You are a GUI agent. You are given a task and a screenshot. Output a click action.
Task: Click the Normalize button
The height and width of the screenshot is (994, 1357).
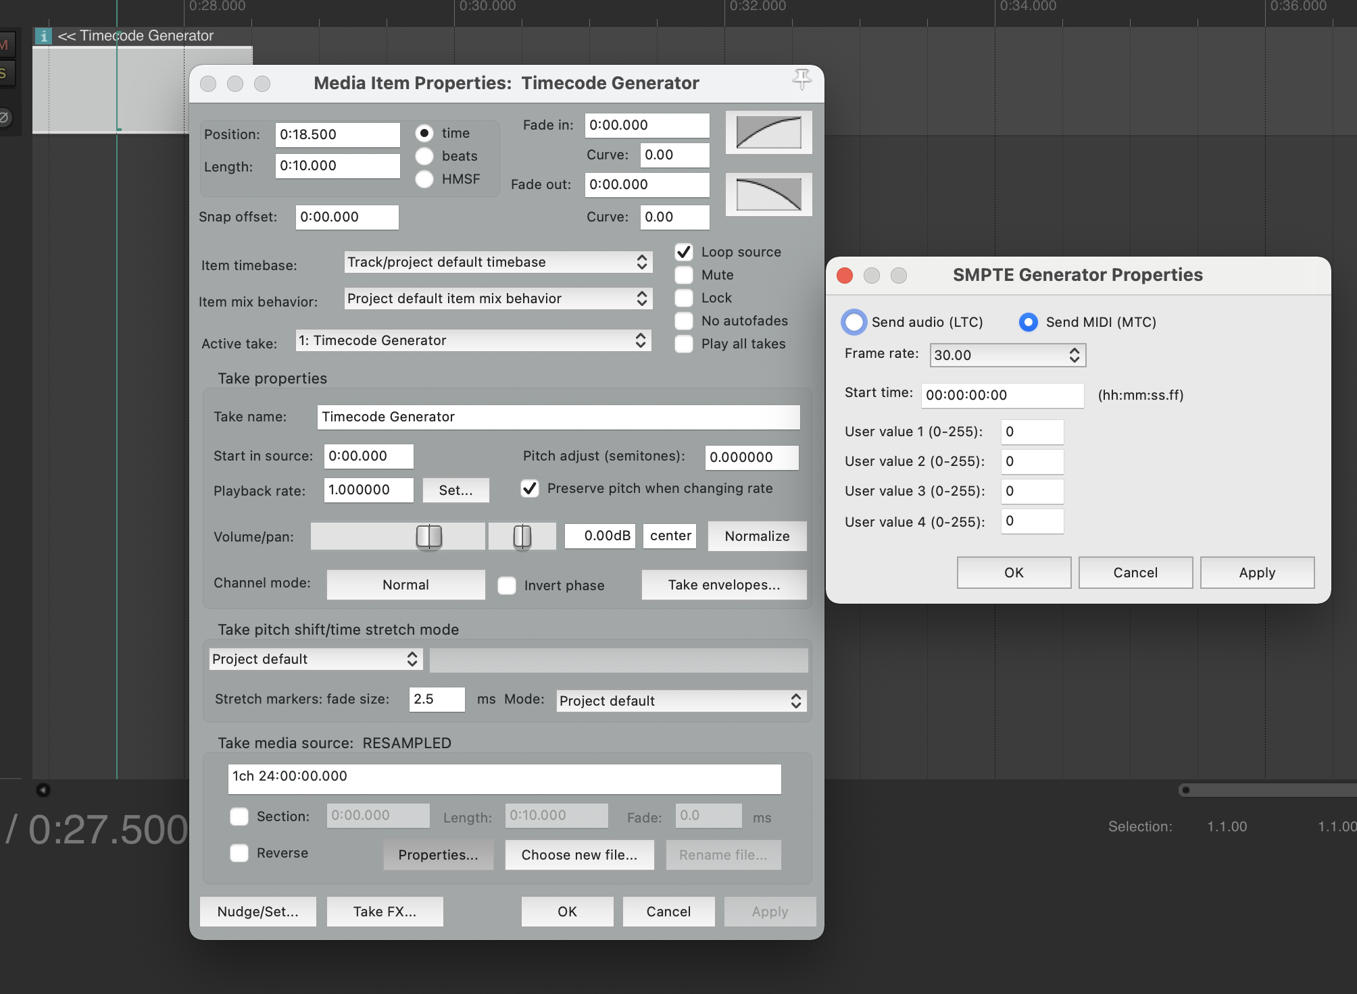click(757, 535)
